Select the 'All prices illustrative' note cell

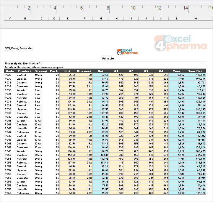[34, 67]
